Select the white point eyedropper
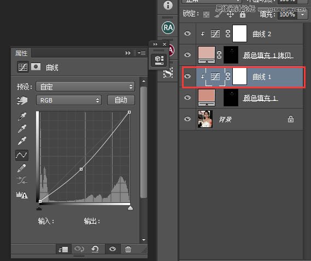The width and height of the screenshot is (311, 261). coord(22,140)
